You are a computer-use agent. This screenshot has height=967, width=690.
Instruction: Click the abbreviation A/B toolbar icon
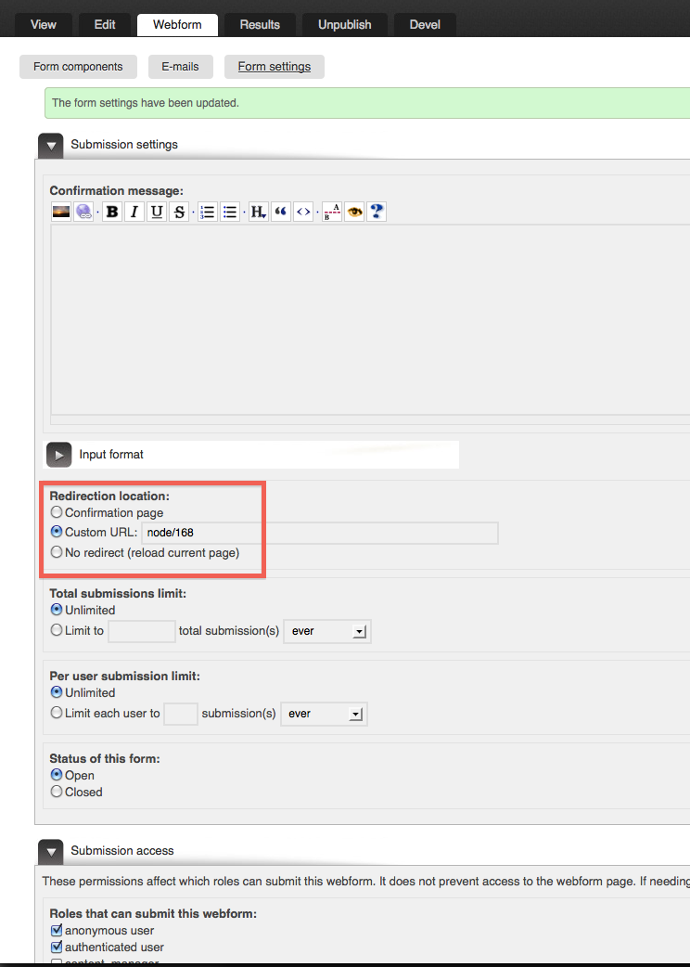click(331, 213)
